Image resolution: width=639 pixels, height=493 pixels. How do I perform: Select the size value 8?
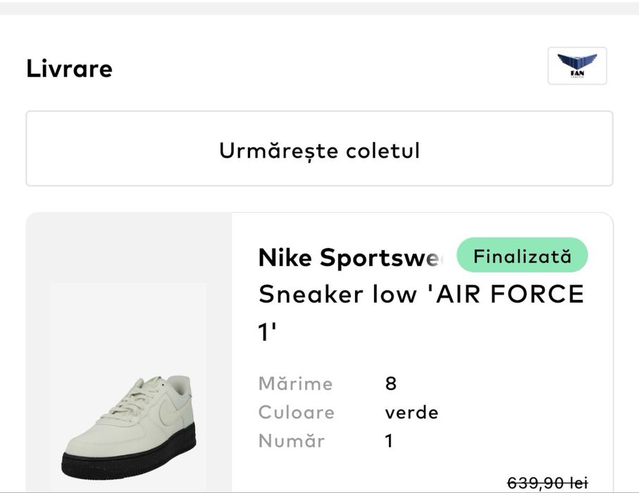pos(391,384)
